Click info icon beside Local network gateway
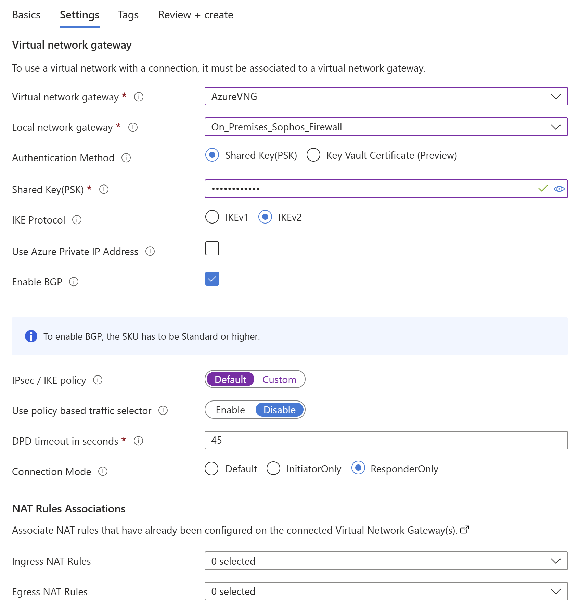The width and height of the screenshot is (579, 611). point(133,127)
